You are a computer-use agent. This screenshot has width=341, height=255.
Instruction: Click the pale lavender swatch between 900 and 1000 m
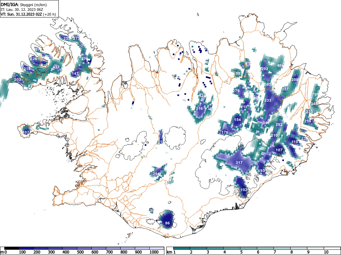(x=142, y=248)
